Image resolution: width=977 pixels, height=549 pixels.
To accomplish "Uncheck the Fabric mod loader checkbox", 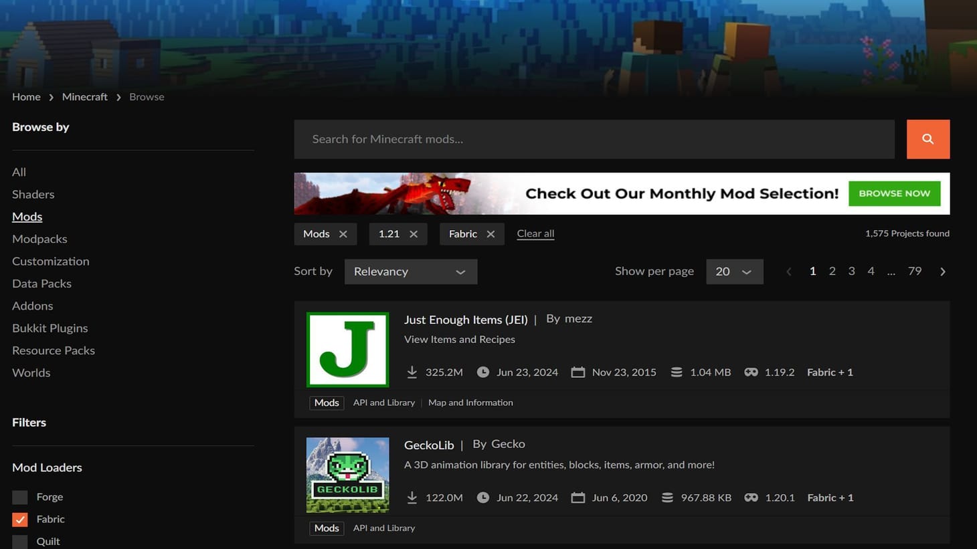I will [19, 519].
